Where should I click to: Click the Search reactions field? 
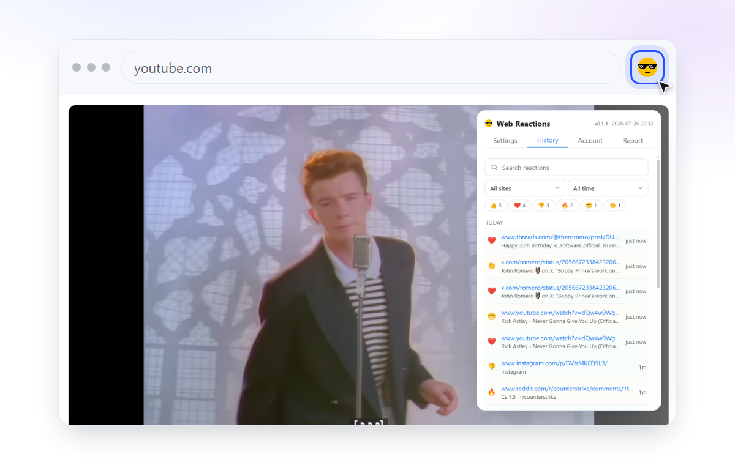click(567, 168)
